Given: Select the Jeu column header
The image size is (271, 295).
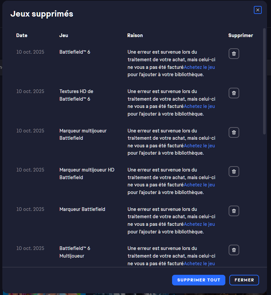Looking at the screenshot, I should point(64,35).
